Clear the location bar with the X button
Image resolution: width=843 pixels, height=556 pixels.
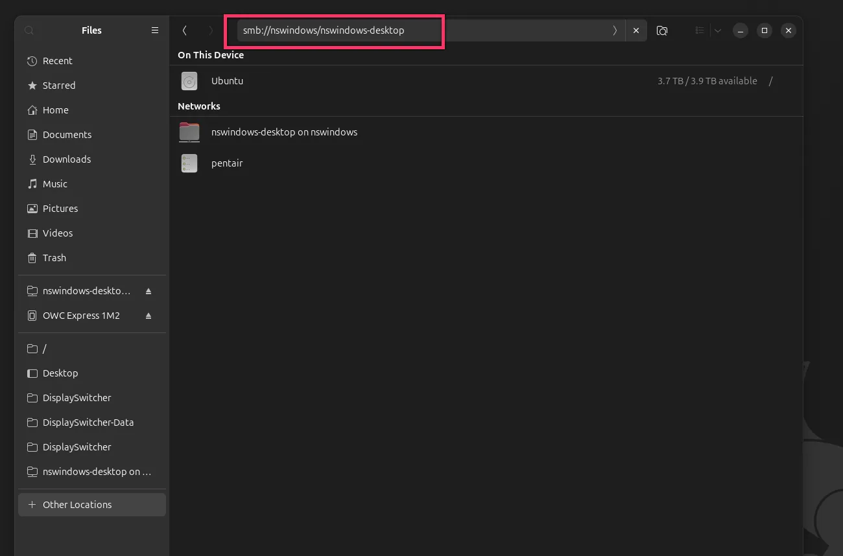click(x=636, y=30)
